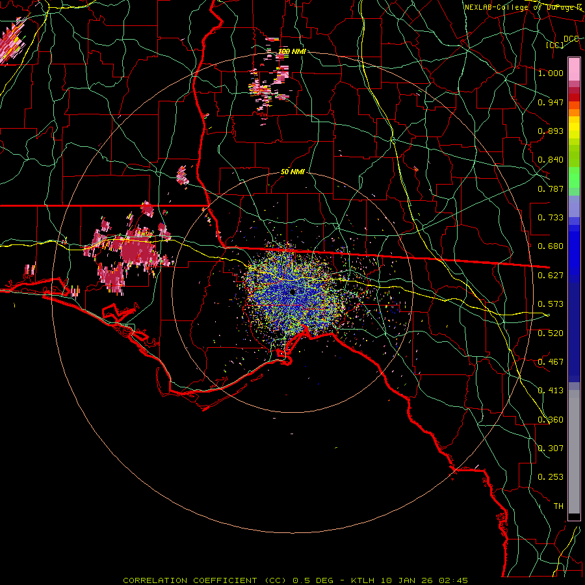Click the DCC product label

571,38
